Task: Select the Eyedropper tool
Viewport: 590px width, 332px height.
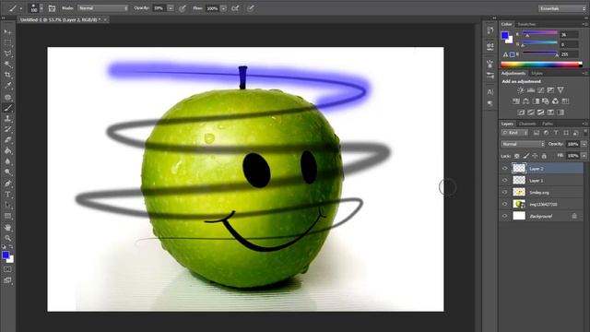Action: pos(7,86)
